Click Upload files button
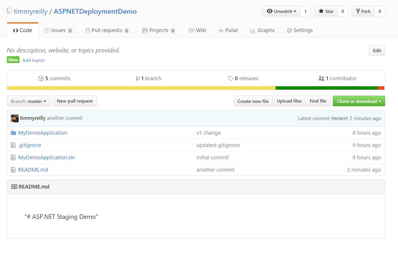Image resolution: width=398 pixels, height=265 pixels. click(289, 101)
